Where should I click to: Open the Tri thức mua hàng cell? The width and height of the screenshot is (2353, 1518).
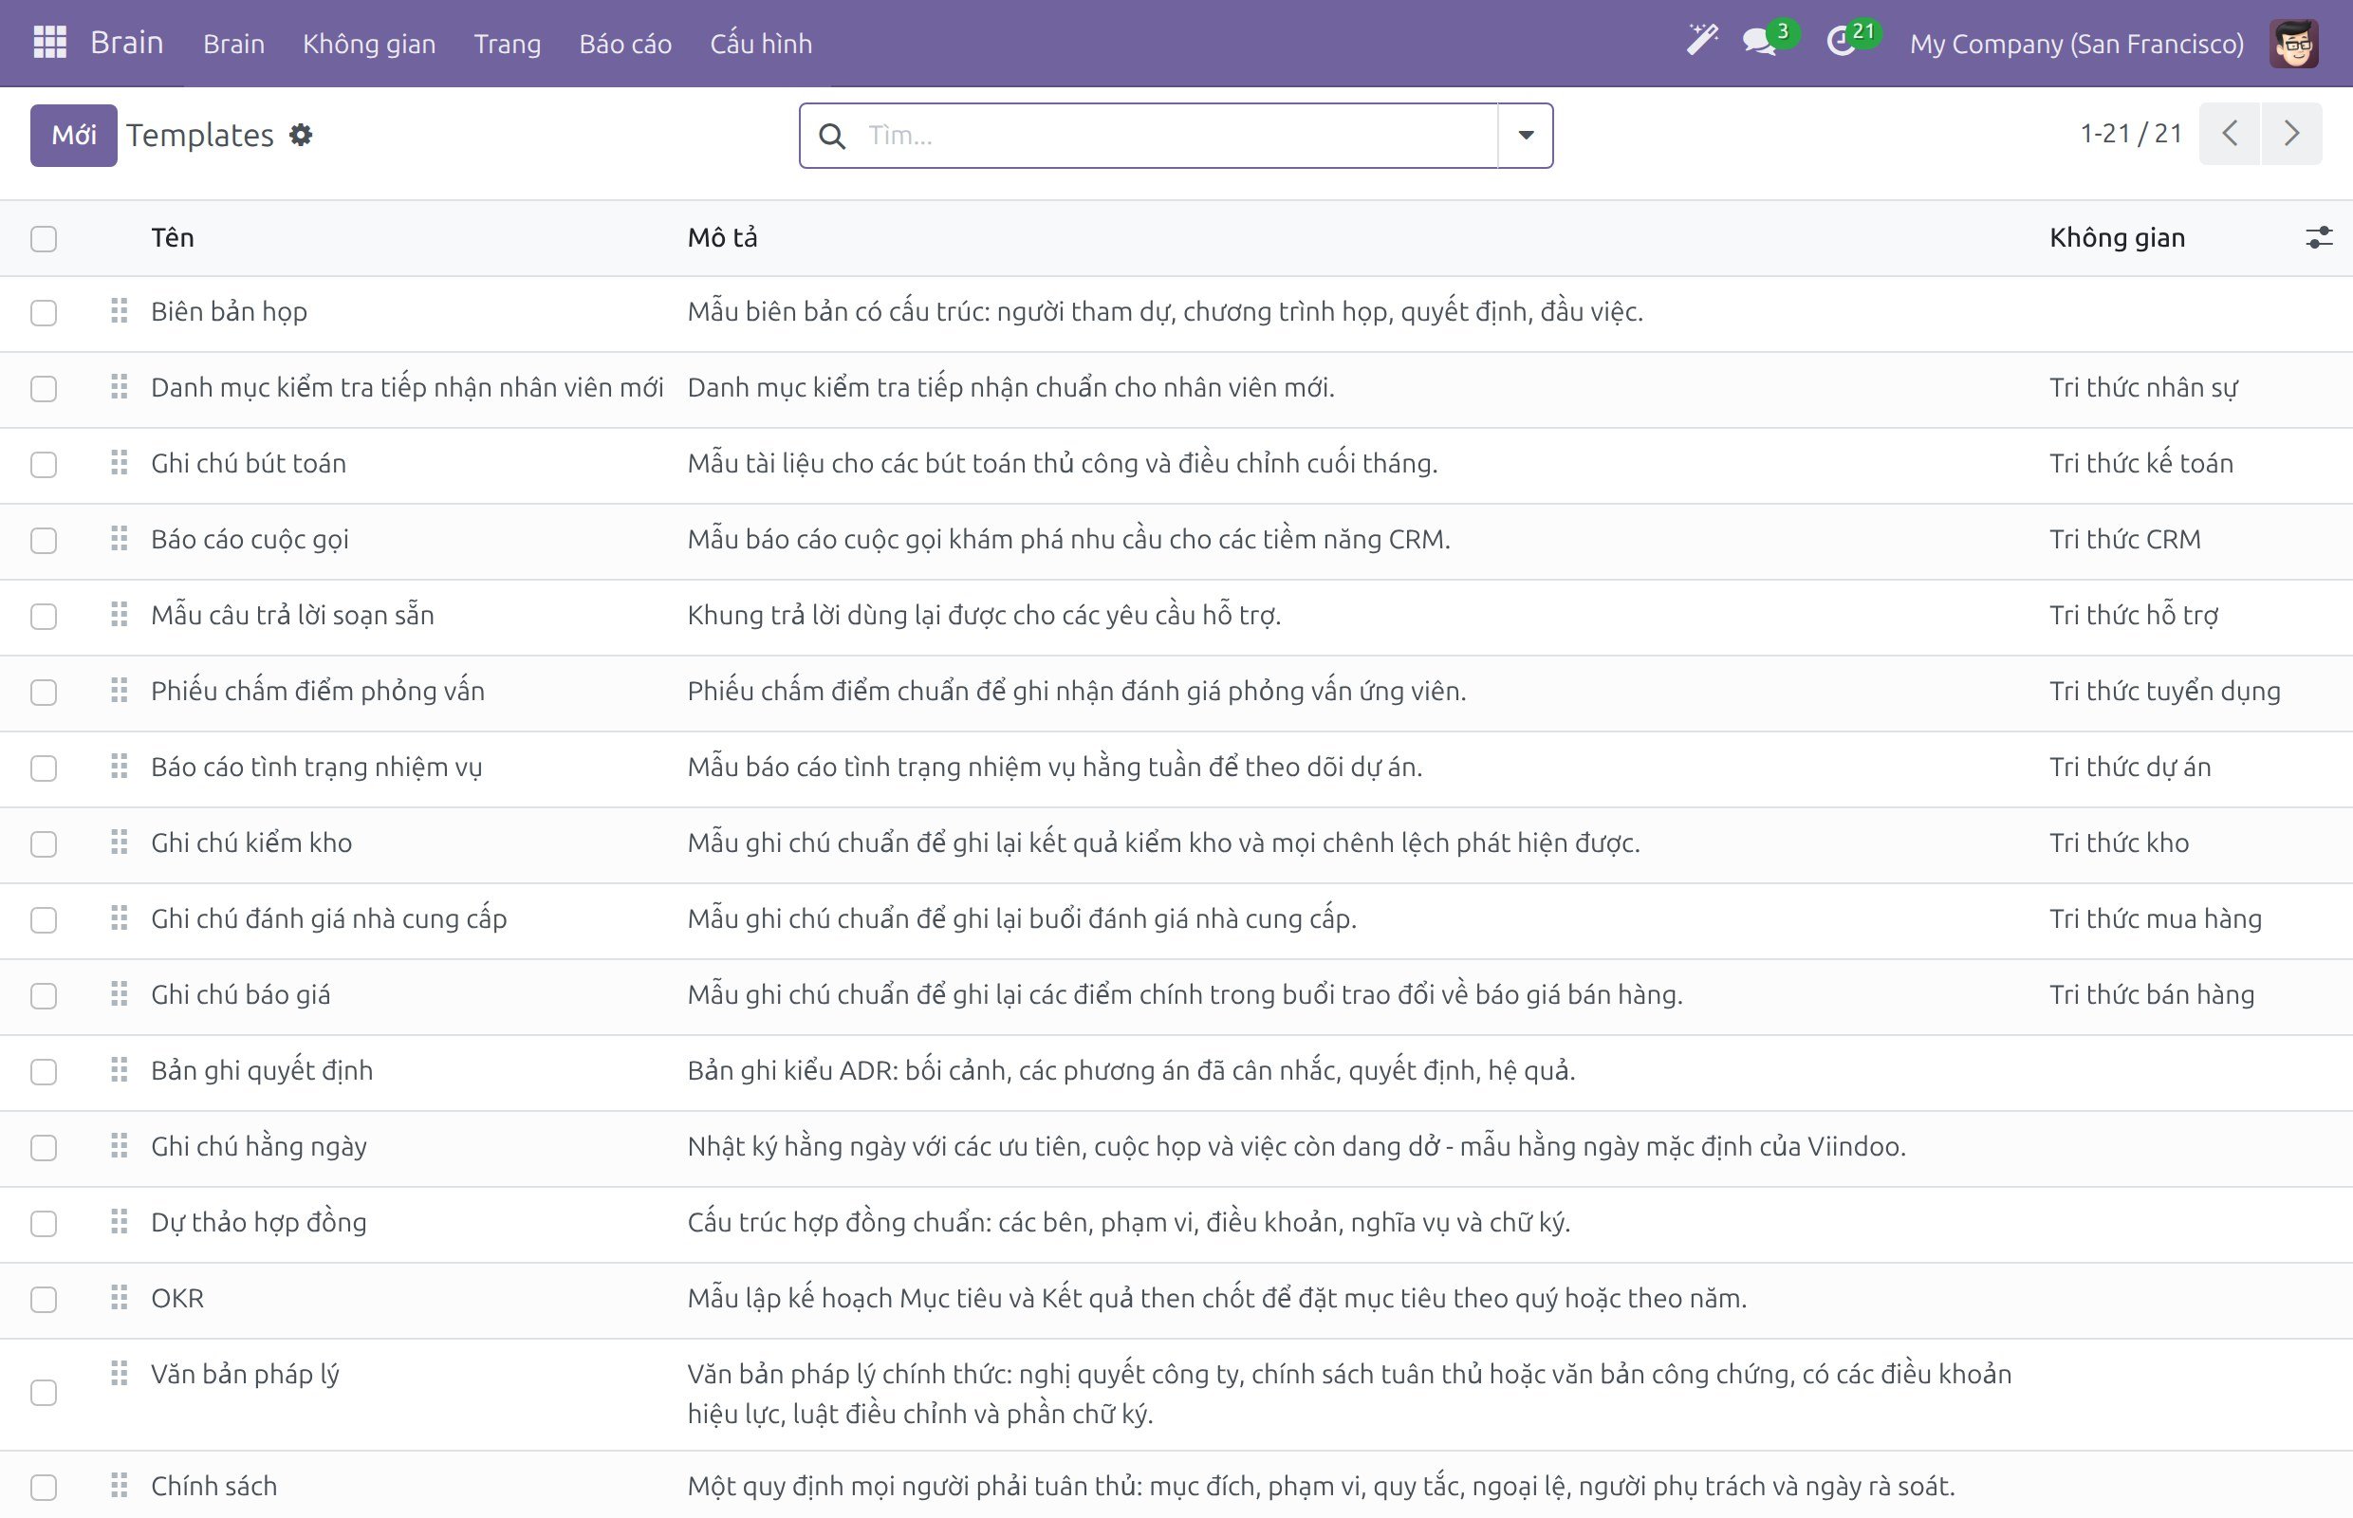point(2155,918)
